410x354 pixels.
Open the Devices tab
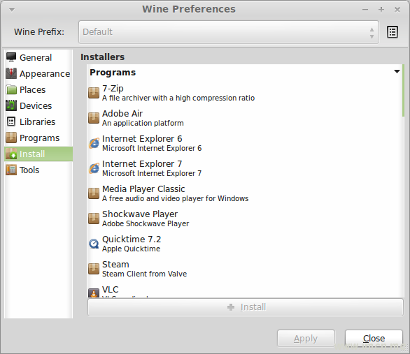pyautogui.click(x=38, y=105)
